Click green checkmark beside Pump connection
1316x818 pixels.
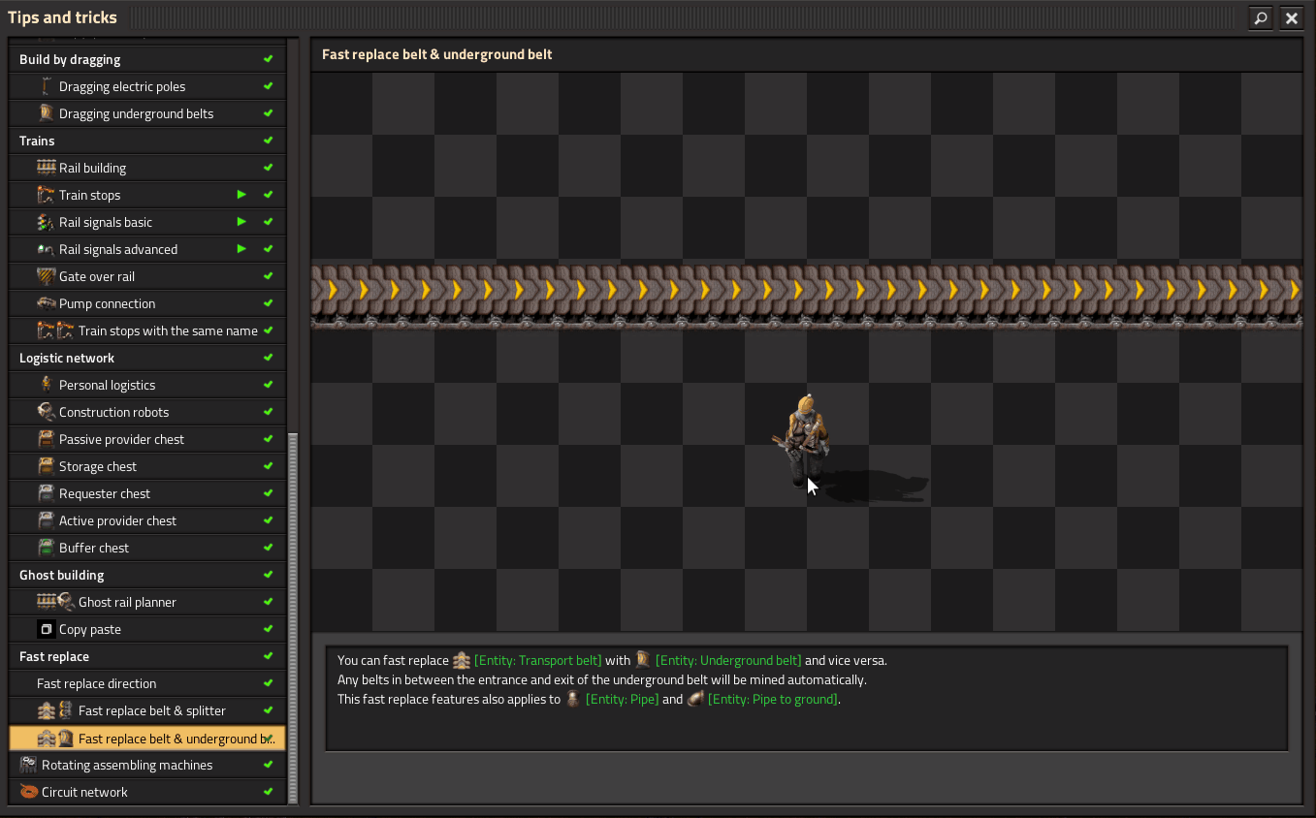pyautogui.click(x=269, y=303)
